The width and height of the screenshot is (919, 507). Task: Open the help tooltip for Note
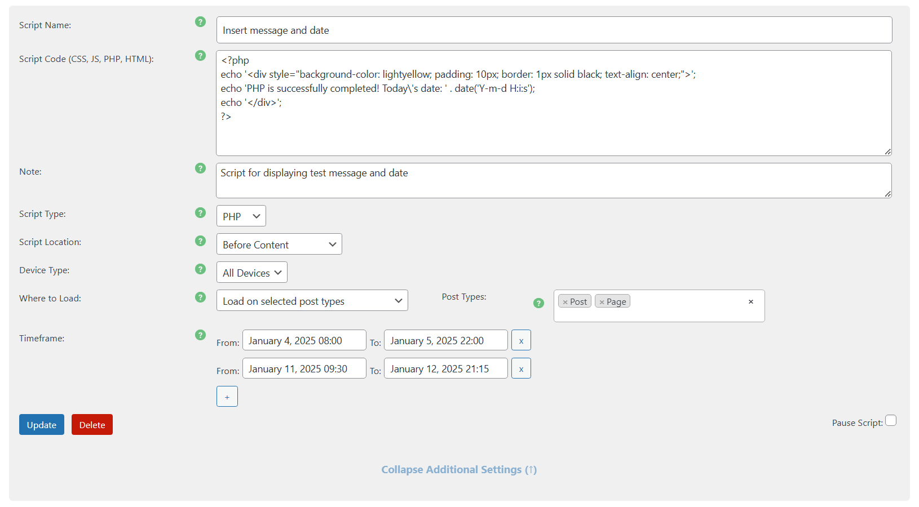pos(200,168)
